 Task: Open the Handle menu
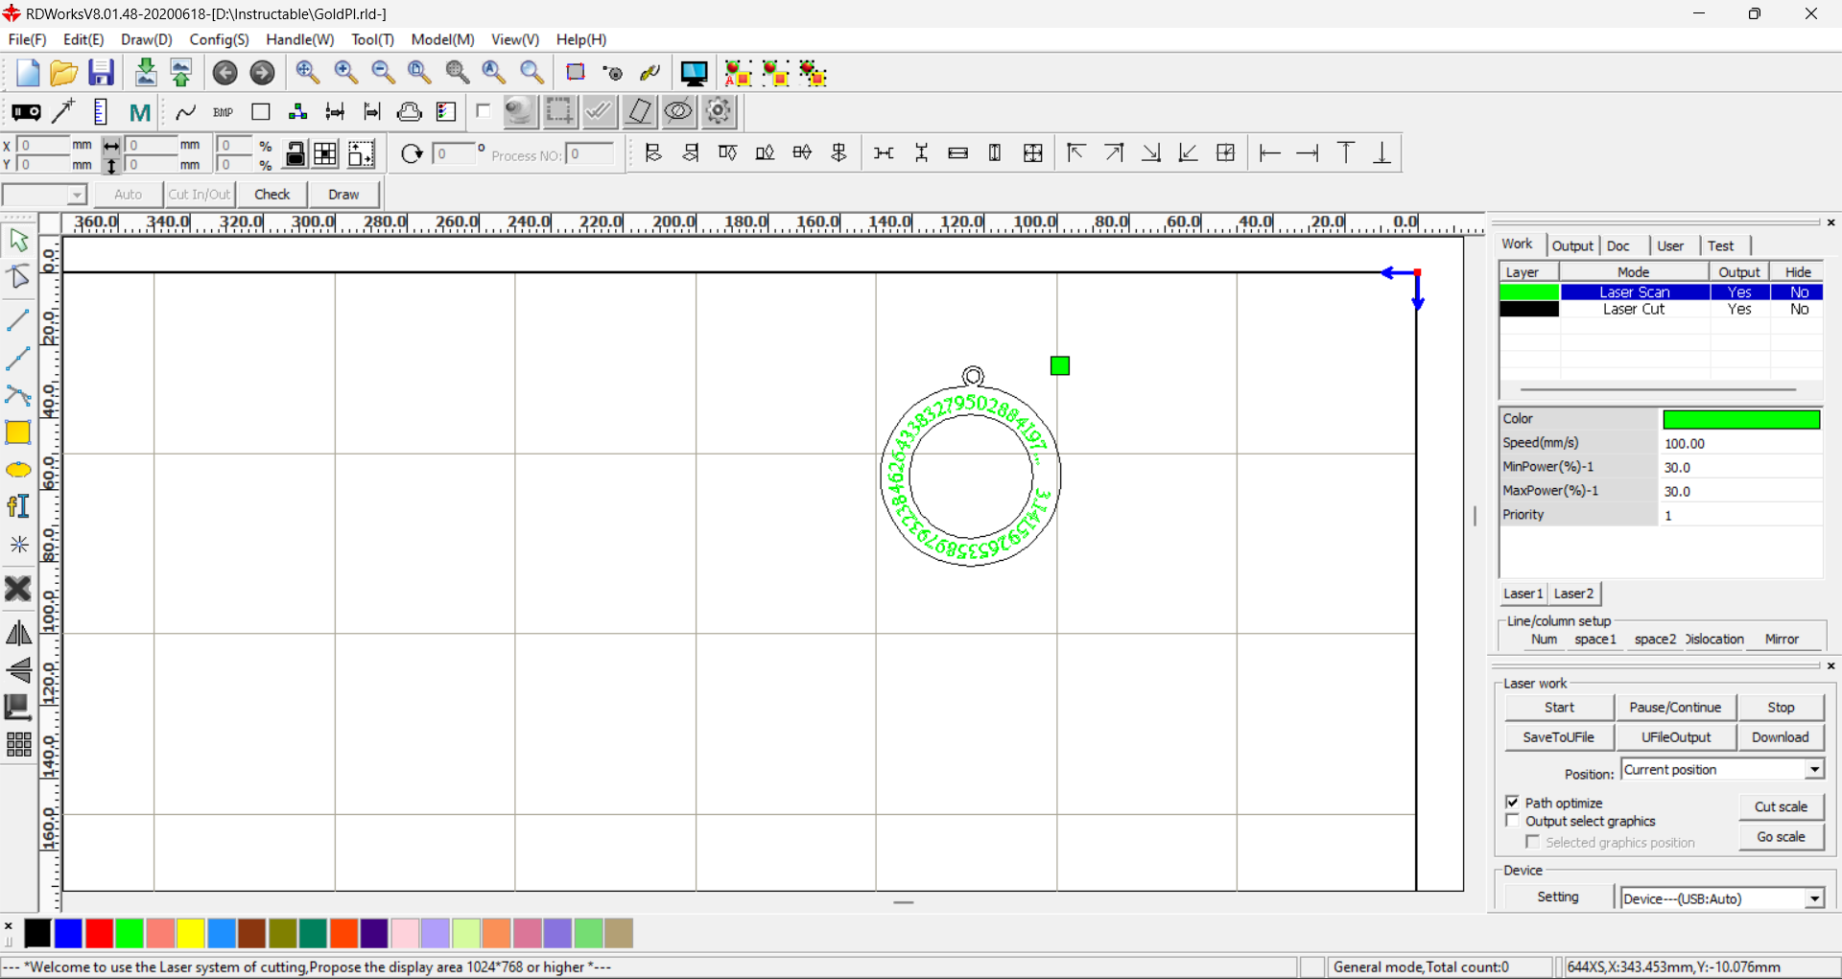tap(300, 39)
